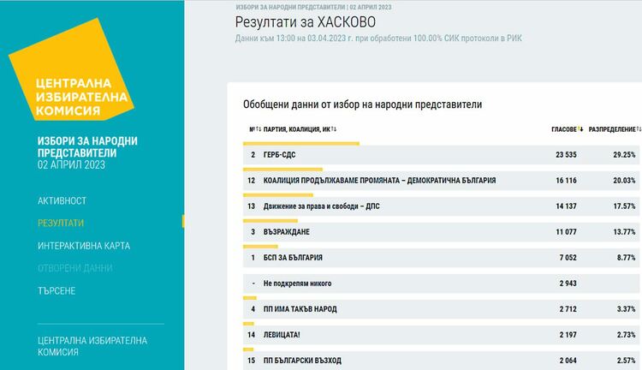The width and height of the screenshot is (642, 370).
Task: Select Движение за права и свободи – ДПС
Action: point(321,206)
